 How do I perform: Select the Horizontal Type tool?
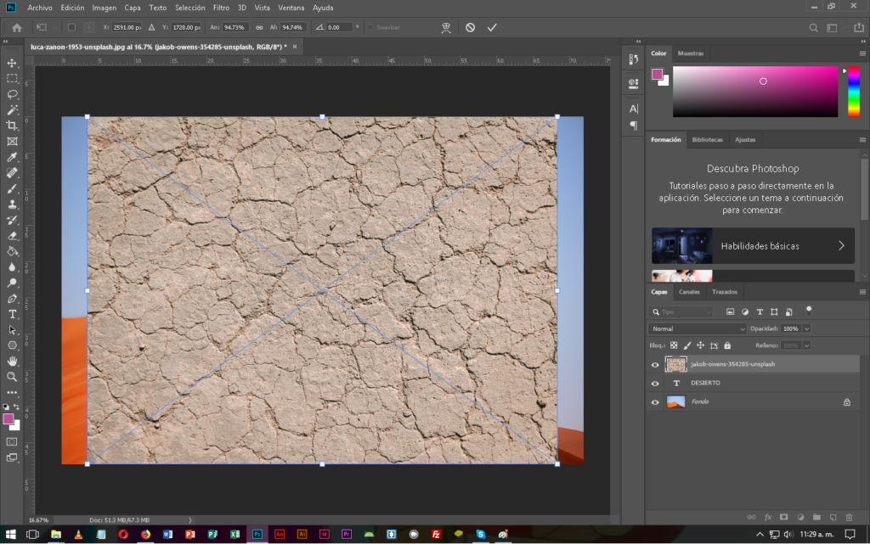12,314
